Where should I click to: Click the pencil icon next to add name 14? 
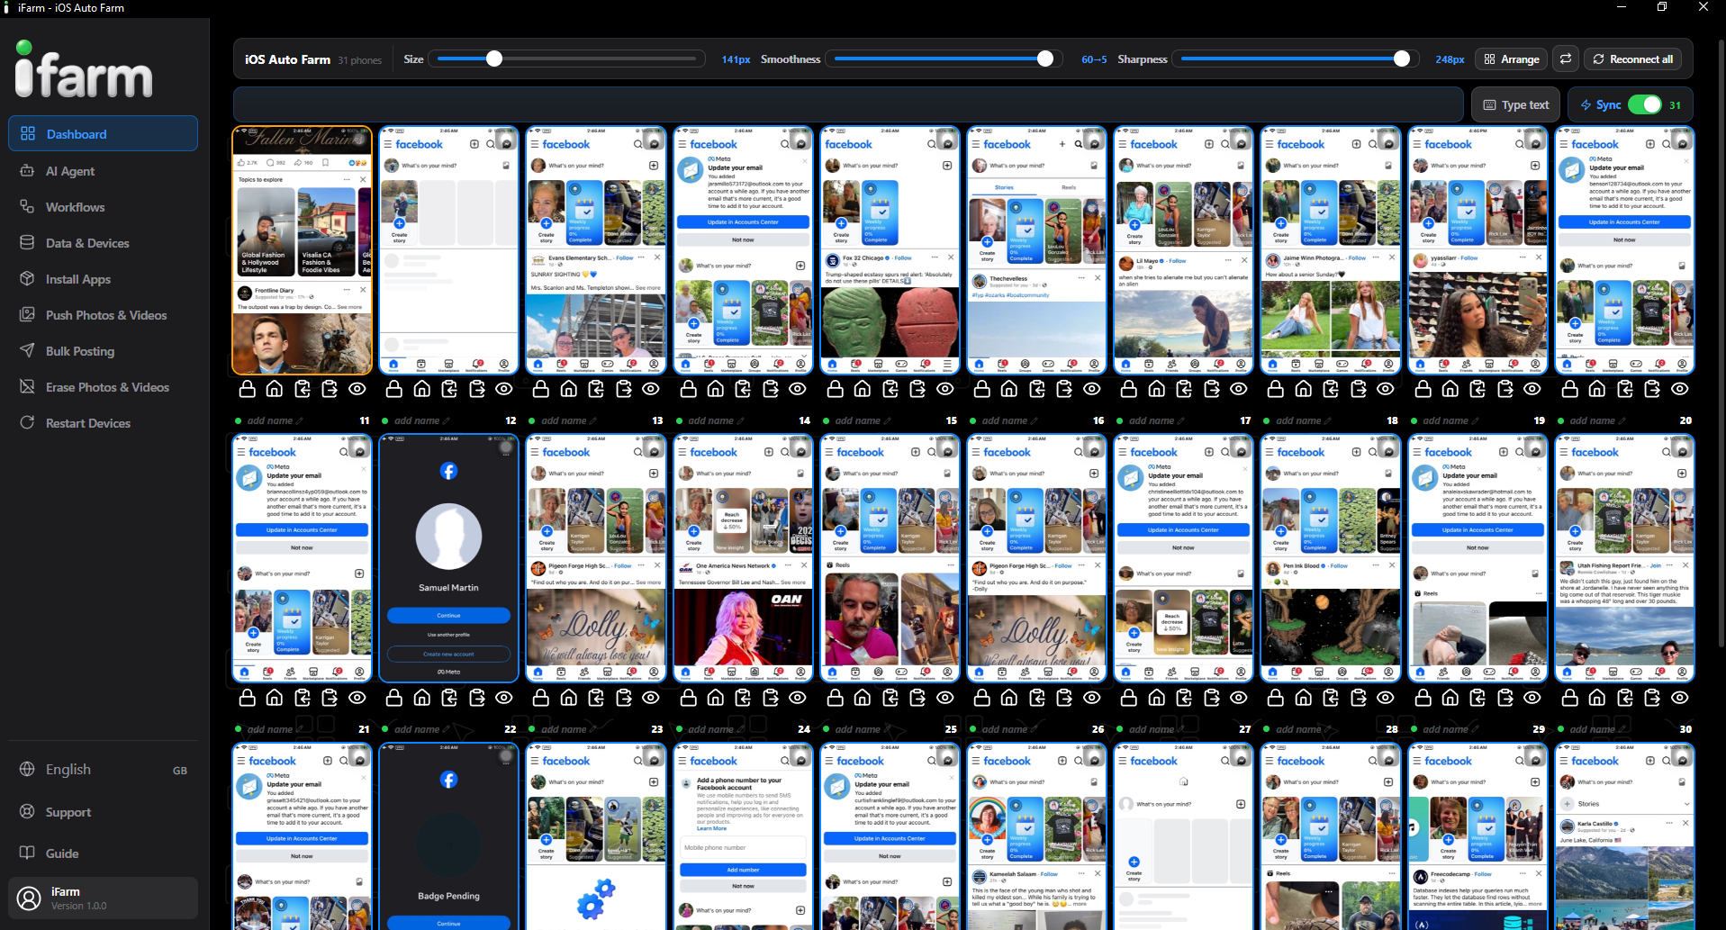coord(740,420)
